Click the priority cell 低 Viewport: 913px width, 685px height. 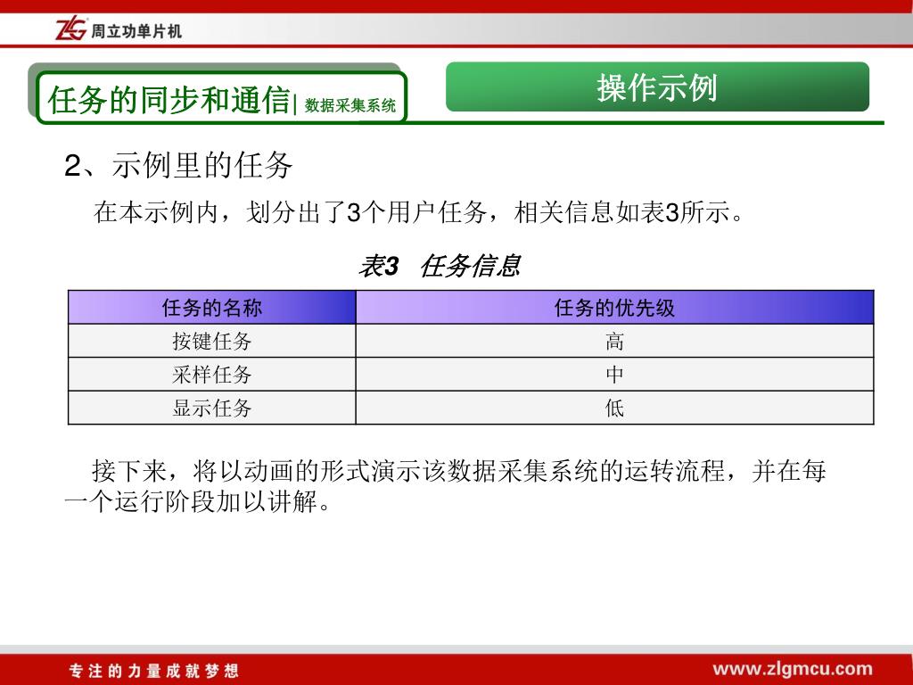[x=615, y=408]
